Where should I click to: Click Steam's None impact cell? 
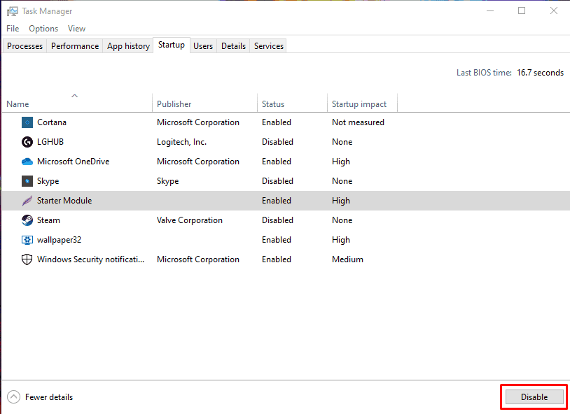coord(342,220)
